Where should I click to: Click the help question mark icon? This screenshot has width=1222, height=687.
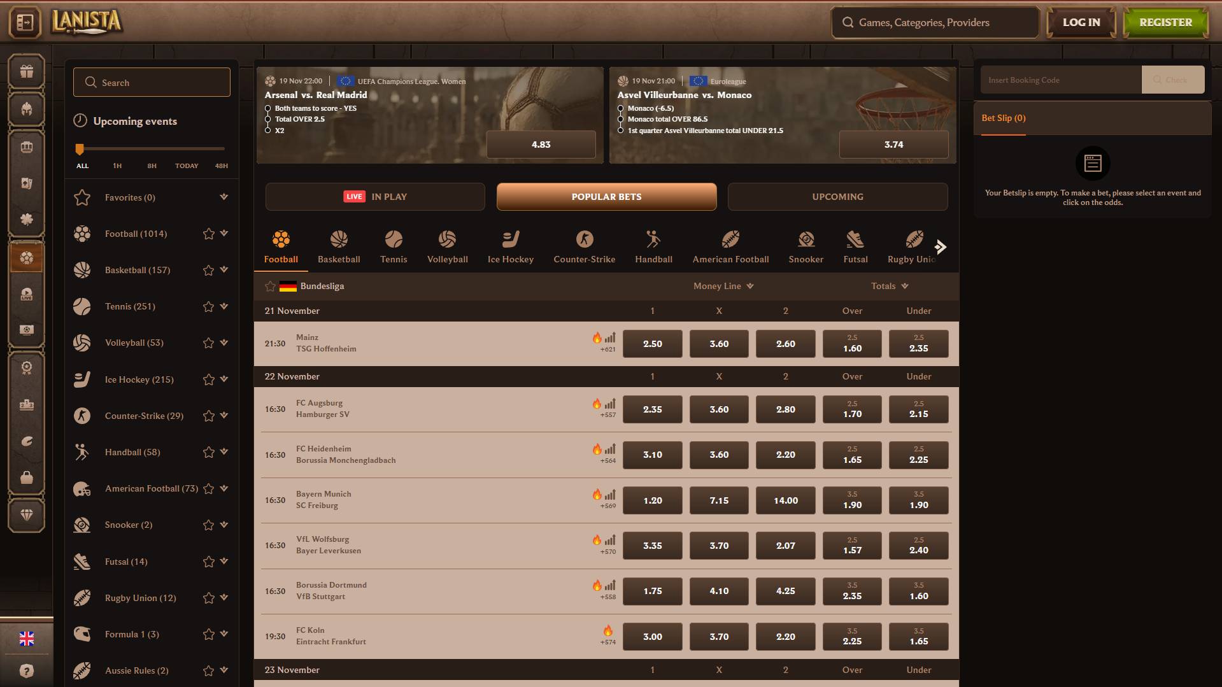[x=26, y=670]
